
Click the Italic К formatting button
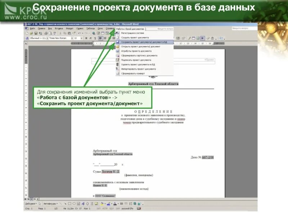(x=91, y=38)
